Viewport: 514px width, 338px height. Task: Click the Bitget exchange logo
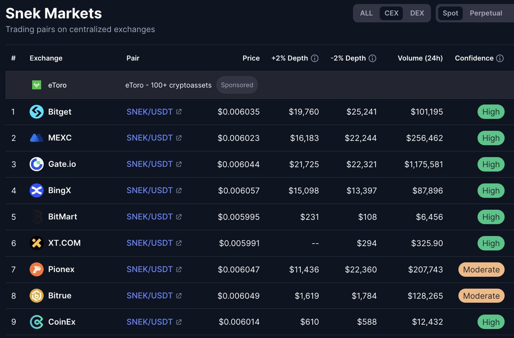[36, 112]
